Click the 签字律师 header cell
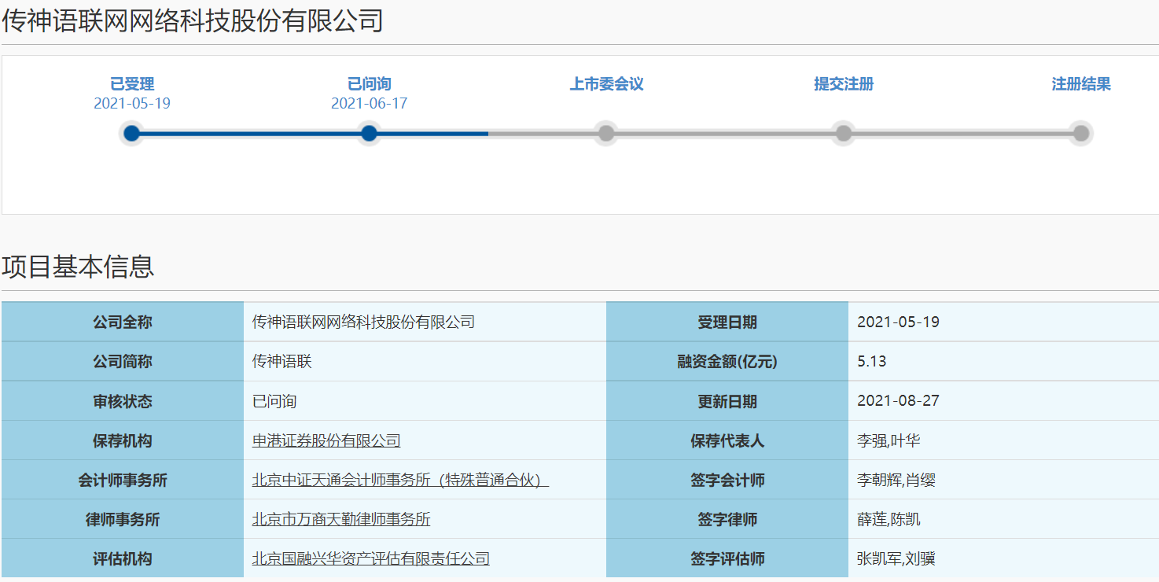Image resolution: width=1159 pixels, height=582 pixels. pos(727,519)
